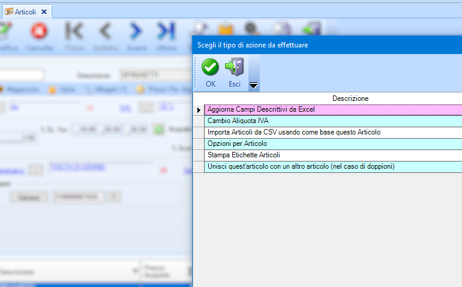Click the green modifica icon at toolbar left
Viewport: 462px width, 287px height.
click(6, 31)
